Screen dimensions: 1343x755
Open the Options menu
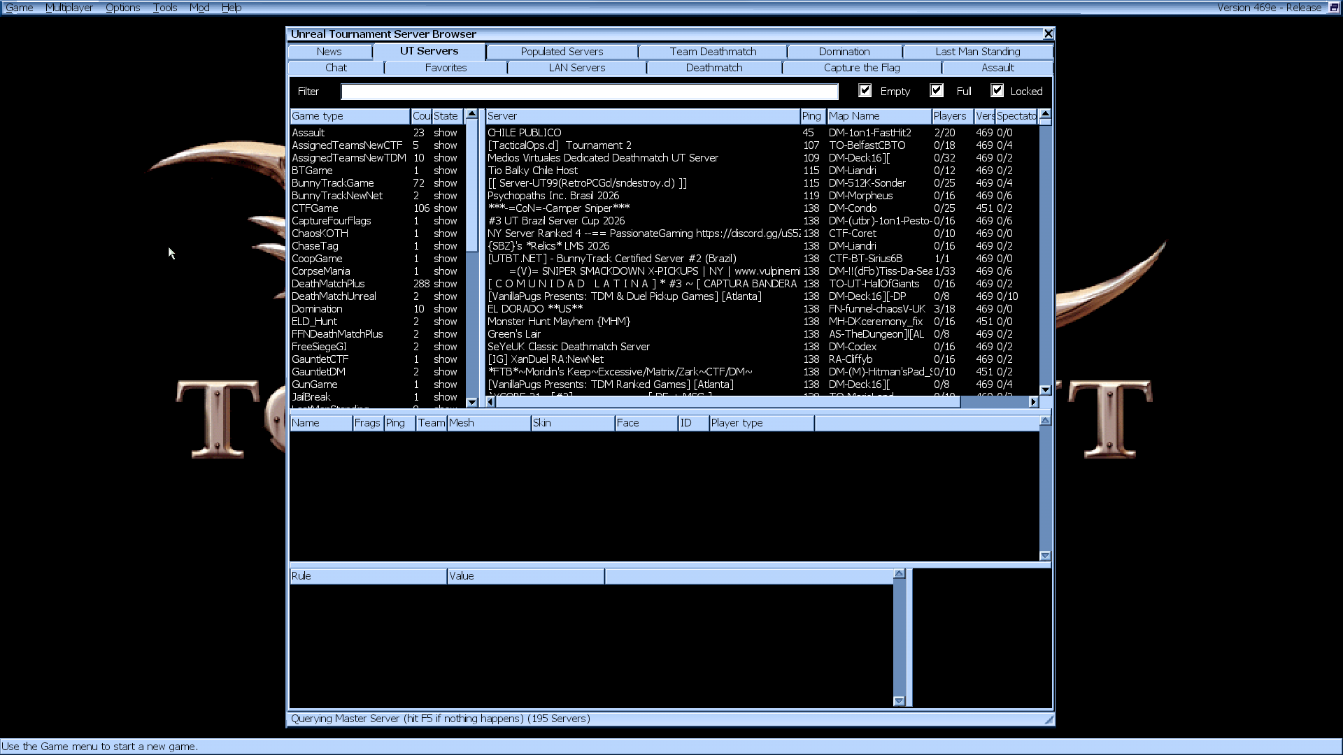pos(122,8)
